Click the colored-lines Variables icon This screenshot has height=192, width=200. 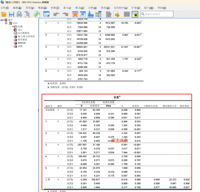(98, 14)
